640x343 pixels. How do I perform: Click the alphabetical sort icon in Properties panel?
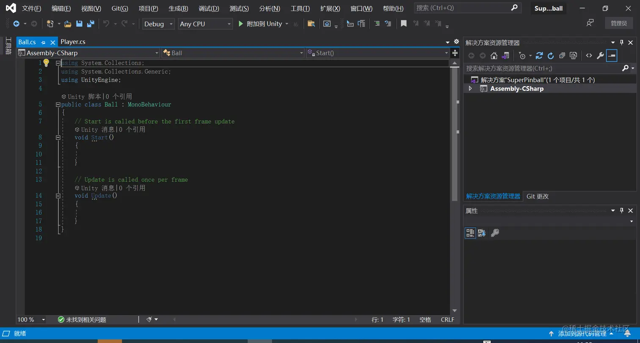click(482, 233)
